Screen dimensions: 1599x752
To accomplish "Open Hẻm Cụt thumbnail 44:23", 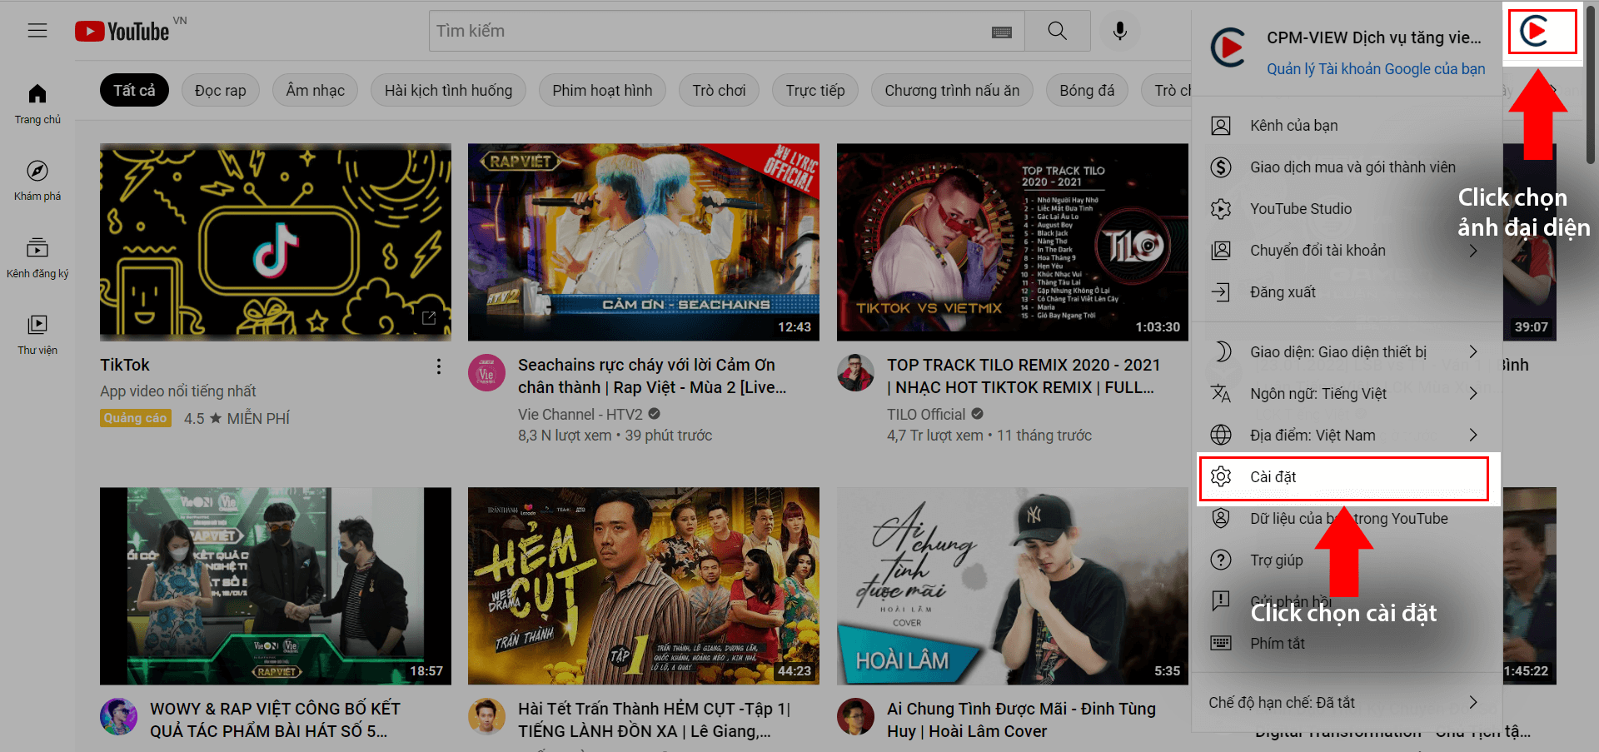I will [x=644, y=586].
